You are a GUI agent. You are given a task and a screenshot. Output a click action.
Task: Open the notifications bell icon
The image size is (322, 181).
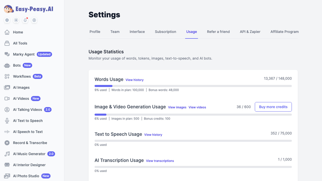click(x=25, y=20)
